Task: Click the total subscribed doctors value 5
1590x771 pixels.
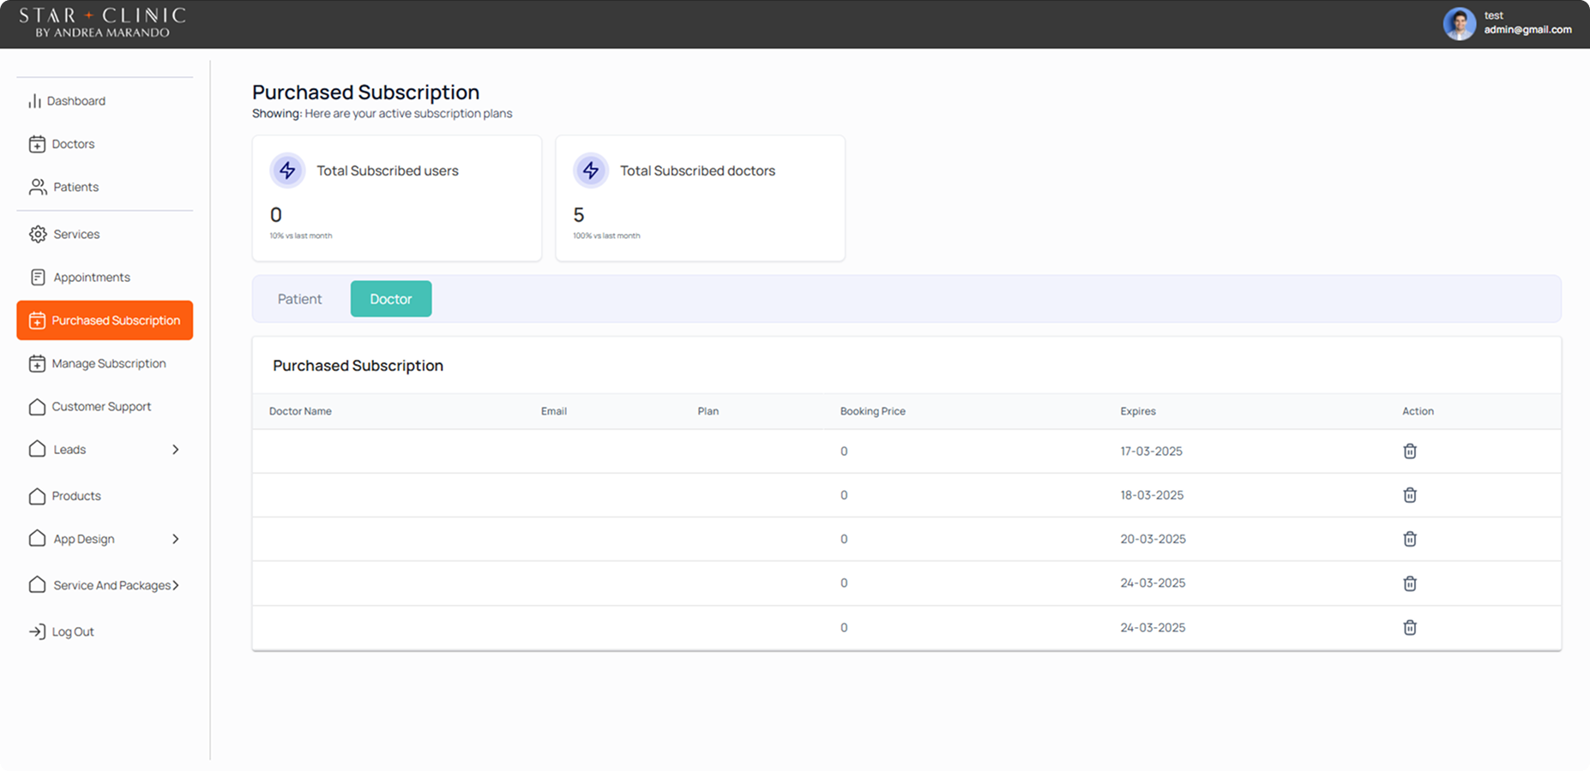Action: click(x=579, y=215)
